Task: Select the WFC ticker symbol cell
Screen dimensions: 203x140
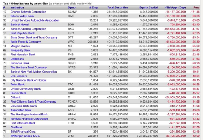Action: pyautogui.click(x=71, y=42)
